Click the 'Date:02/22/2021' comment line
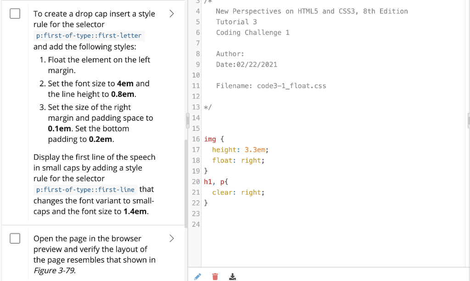The image size is (470, 281). click(x=246, y=64)
